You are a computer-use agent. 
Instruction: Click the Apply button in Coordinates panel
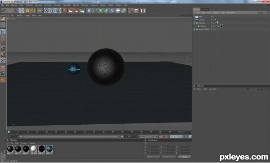coord(184,157)
